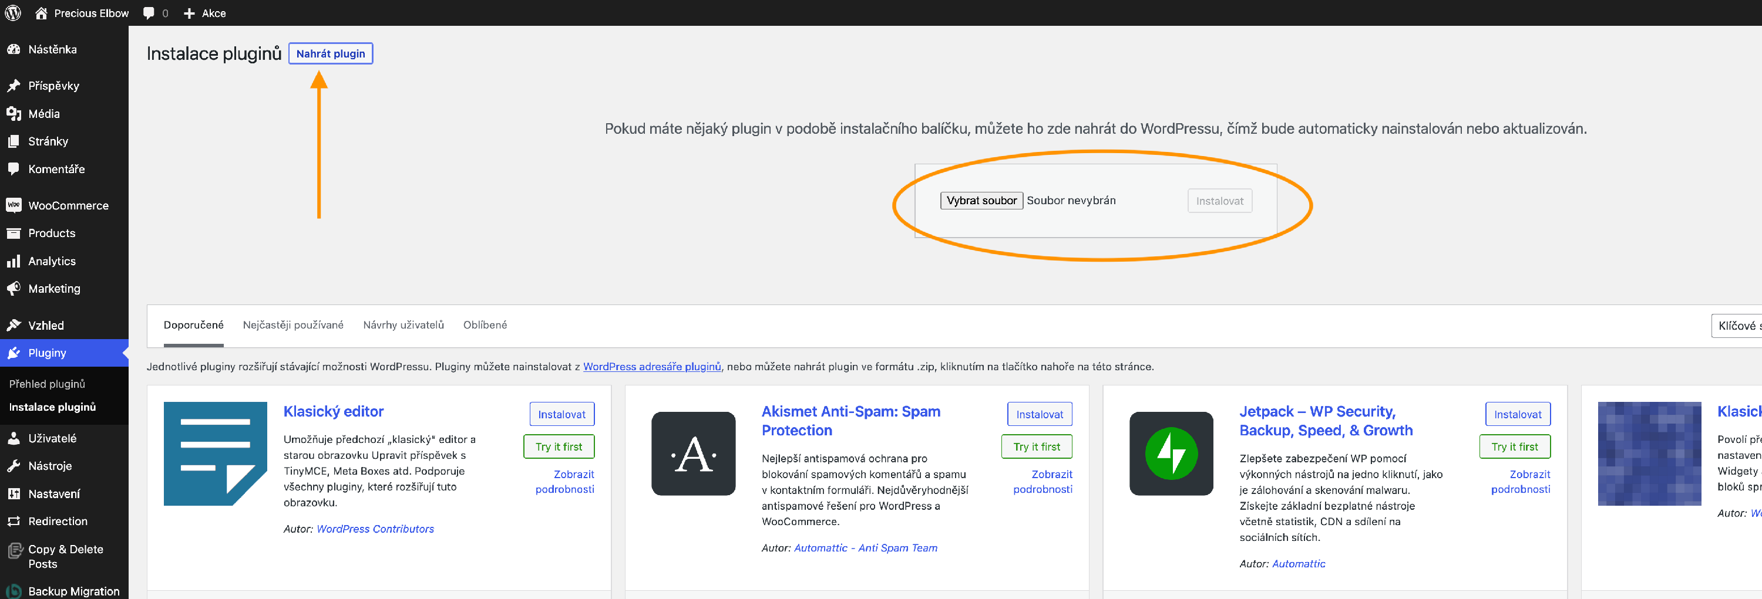Click Akce new content menu
Screen dimensions: 1762x599
tap(204, 13)
